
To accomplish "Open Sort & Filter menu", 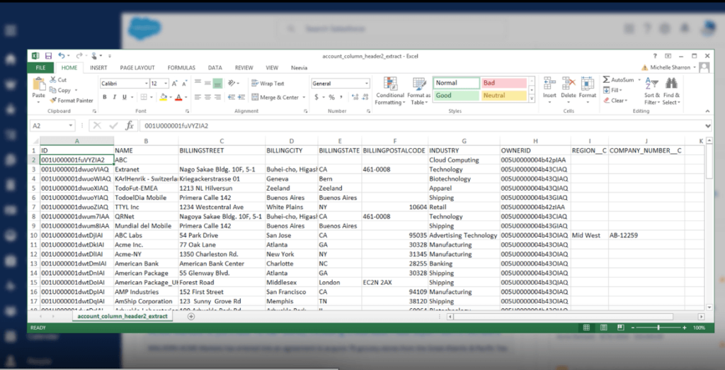I will [651, 91].
